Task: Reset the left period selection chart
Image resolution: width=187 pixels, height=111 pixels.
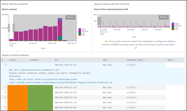Action: click(70, 17)
